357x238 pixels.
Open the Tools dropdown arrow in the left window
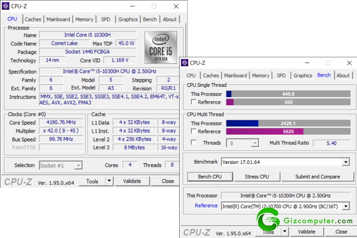(109, 181)
